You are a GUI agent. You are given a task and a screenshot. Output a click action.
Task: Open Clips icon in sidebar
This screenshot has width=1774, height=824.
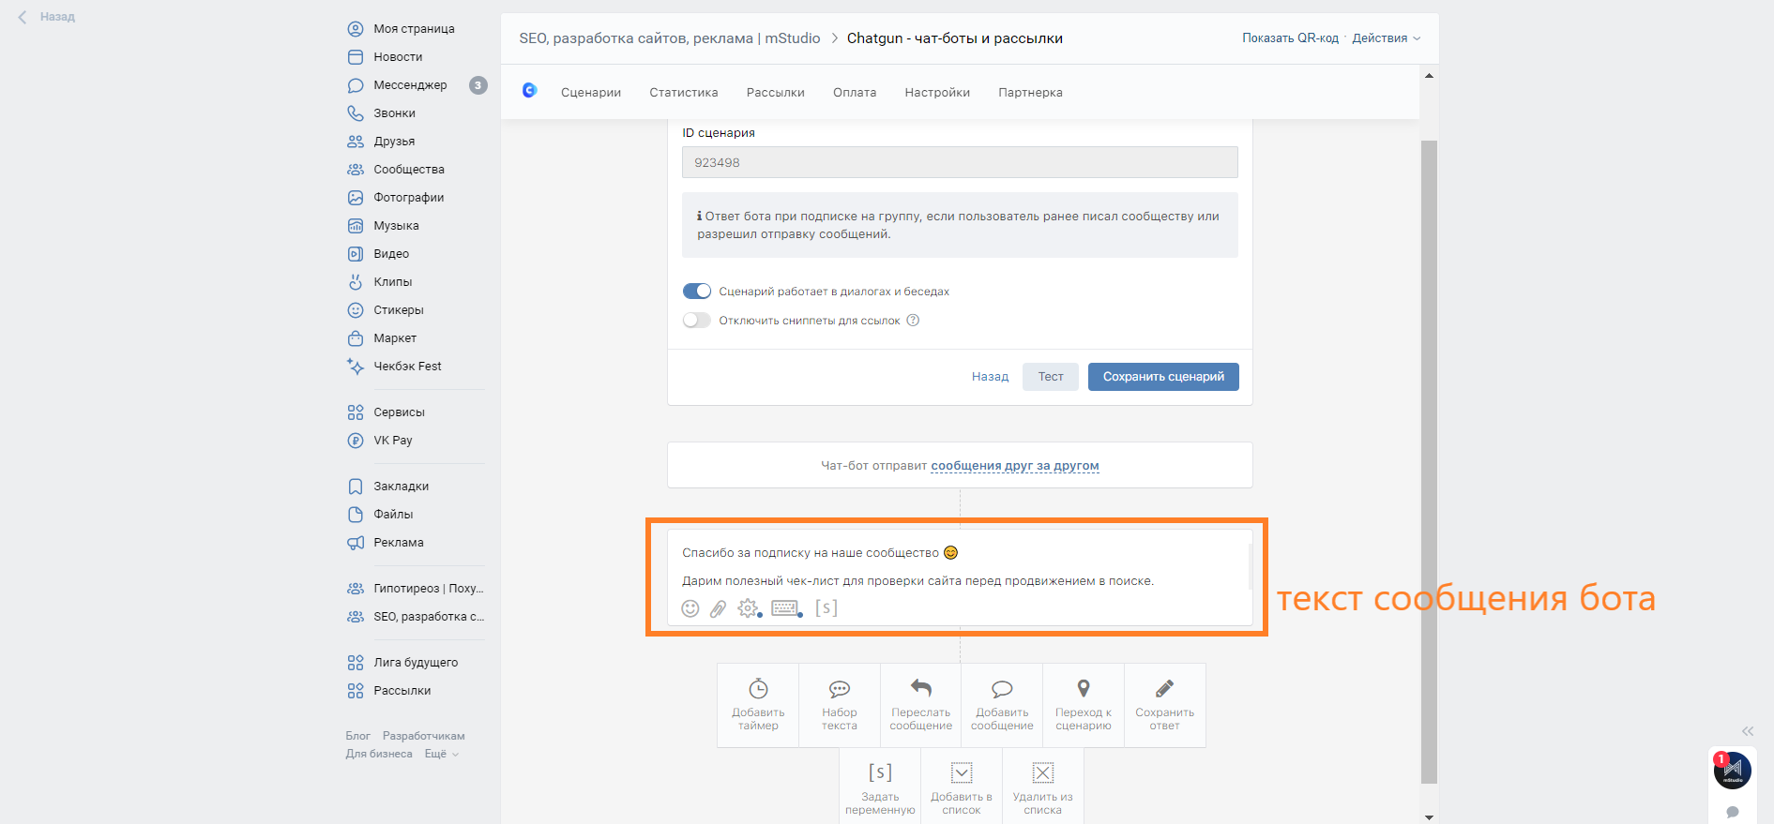[x=356, y=282]
